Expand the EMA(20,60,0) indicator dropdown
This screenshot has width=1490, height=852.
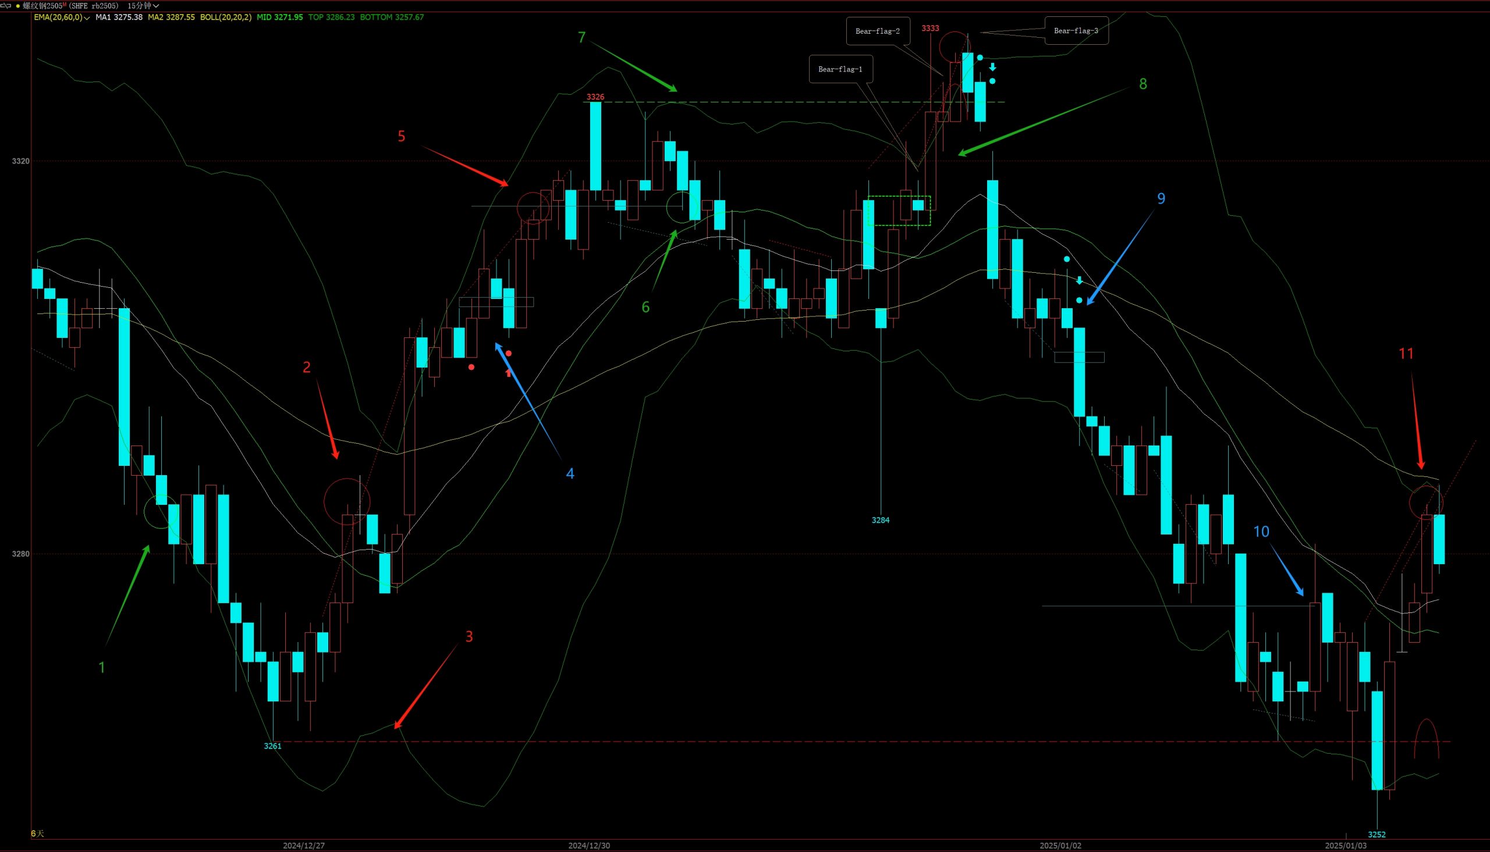click(x=87, y=18)
